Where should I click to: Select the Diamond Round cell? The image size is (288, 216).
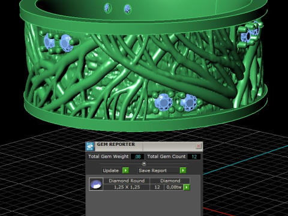127,181
